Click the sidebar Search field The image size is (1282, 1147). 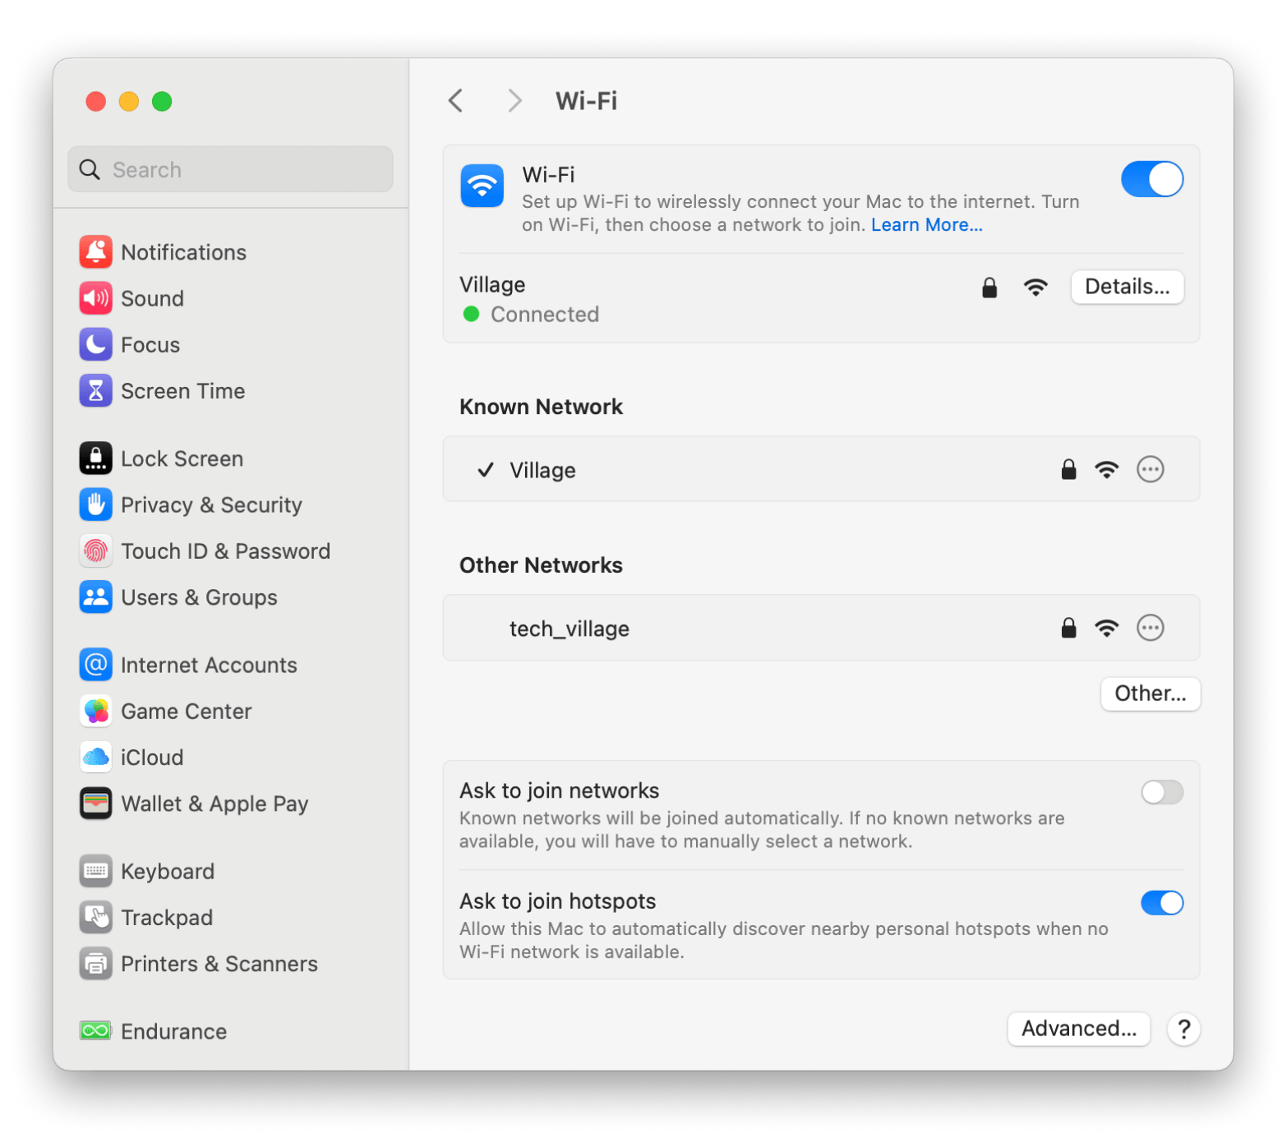point(230,169)
